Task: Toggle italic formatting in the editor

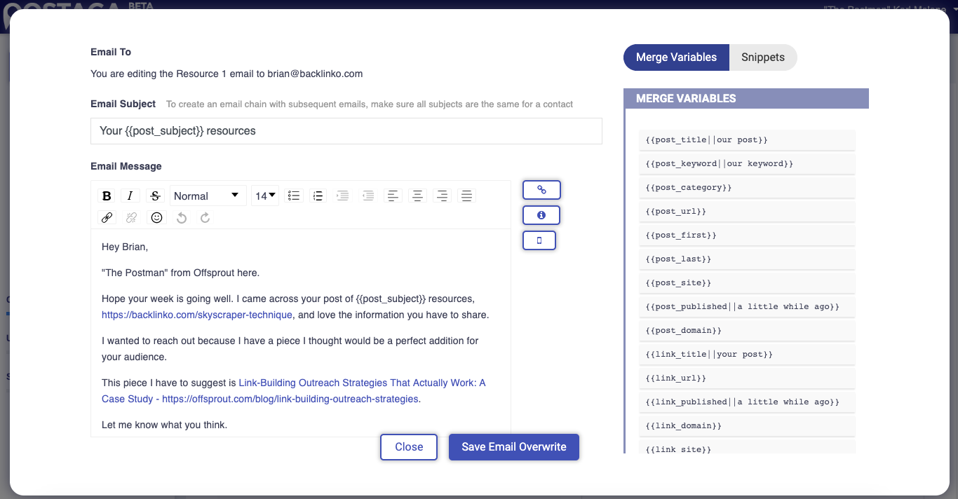Action: pos(130,196)
